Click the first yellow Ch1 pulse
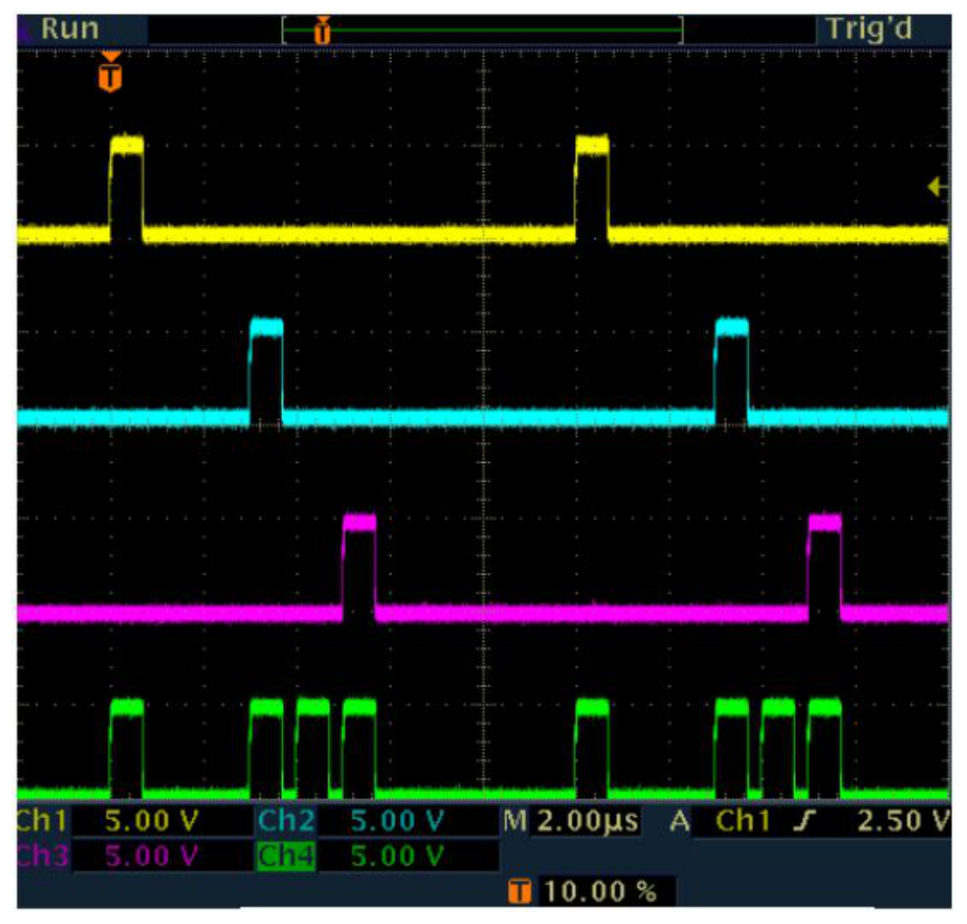 pyautogui.click(x=127, y=188)
